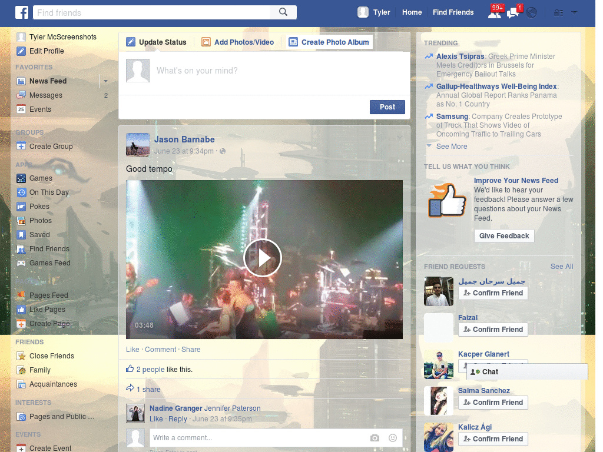
Task: See All friend requests
Action: click(x=562, y=267)
